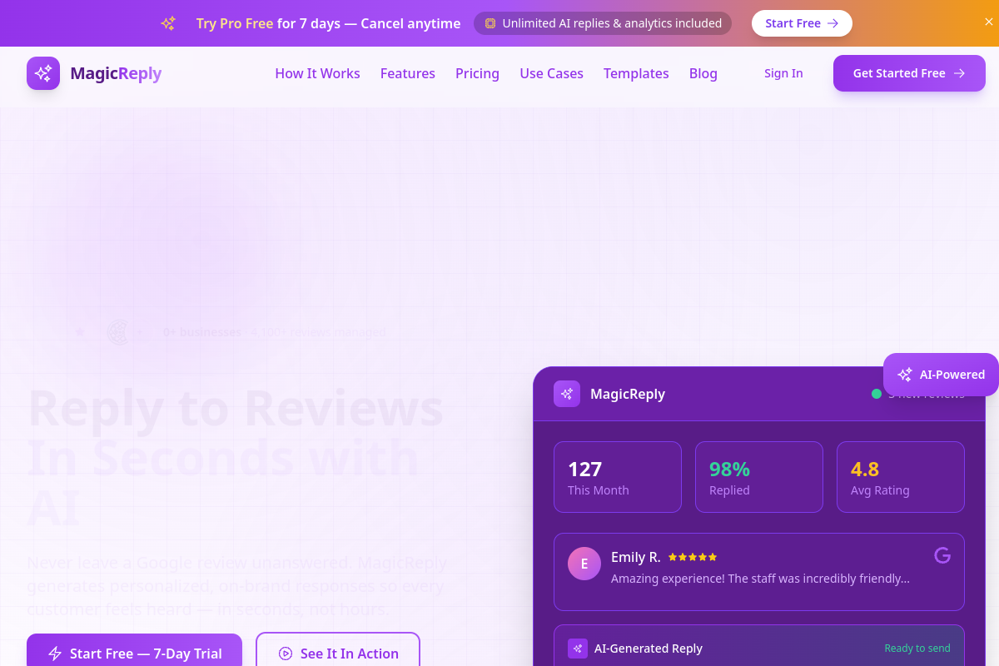Click the Start Free button in promo banner
Viewport: 999px width, 666px height.
pos(802,23)
